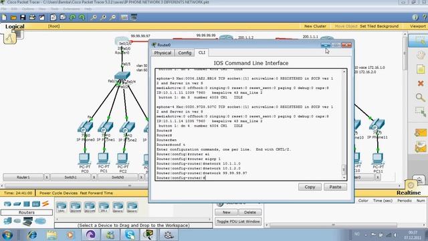This screenshot has height=241, width=428.
Task: Open the Drawing Palette toolbar icon
Action: 124,18
